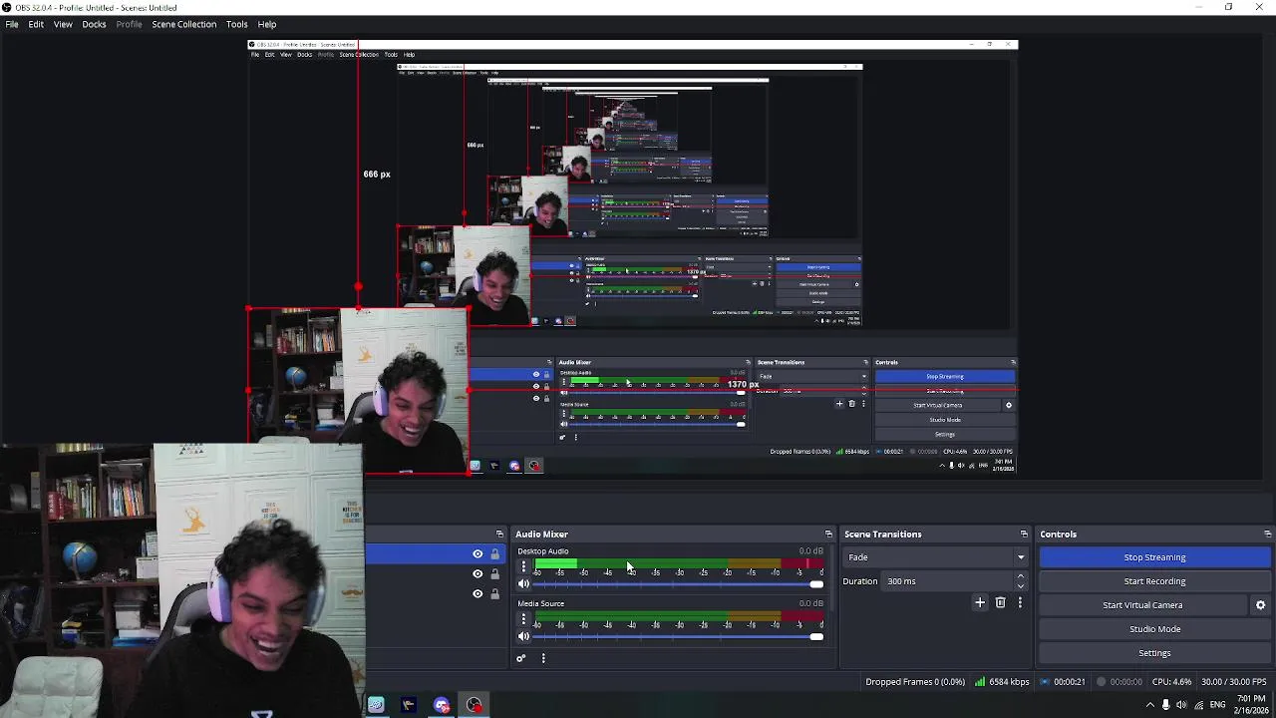Hide the highlighted blue source with eye
Viewport: 1276px width, 718px height.
coord(478,554)
